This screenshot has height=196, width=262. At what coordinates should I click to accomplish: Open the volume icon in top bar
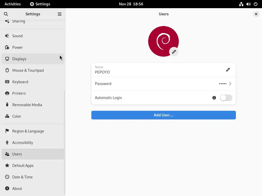pos(248,4)
